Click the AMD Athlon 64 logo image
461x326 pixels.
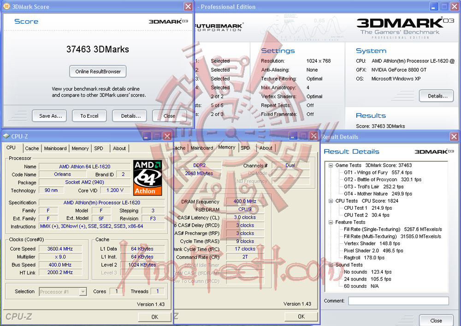click(148, 177)
